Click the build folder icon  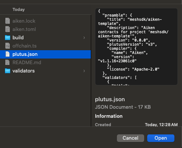pos(8,37)
